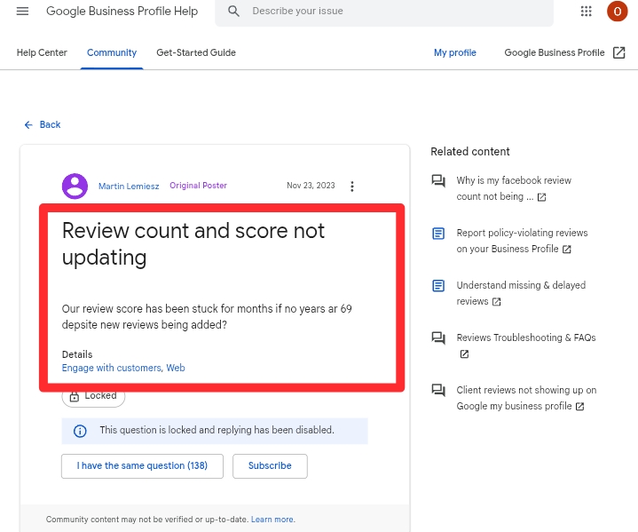
Task: Click the 'Learn more' link
Action: tap(273, 520)
